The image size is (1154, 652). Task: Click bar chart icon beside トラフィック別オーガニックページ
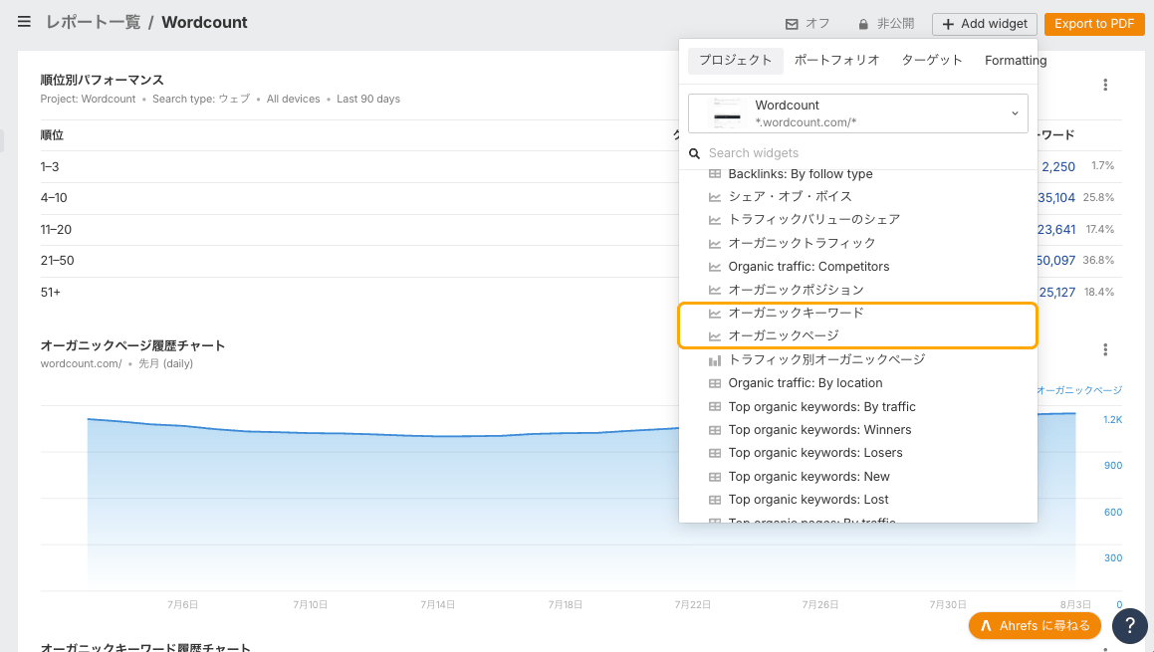tap(714, 360)
